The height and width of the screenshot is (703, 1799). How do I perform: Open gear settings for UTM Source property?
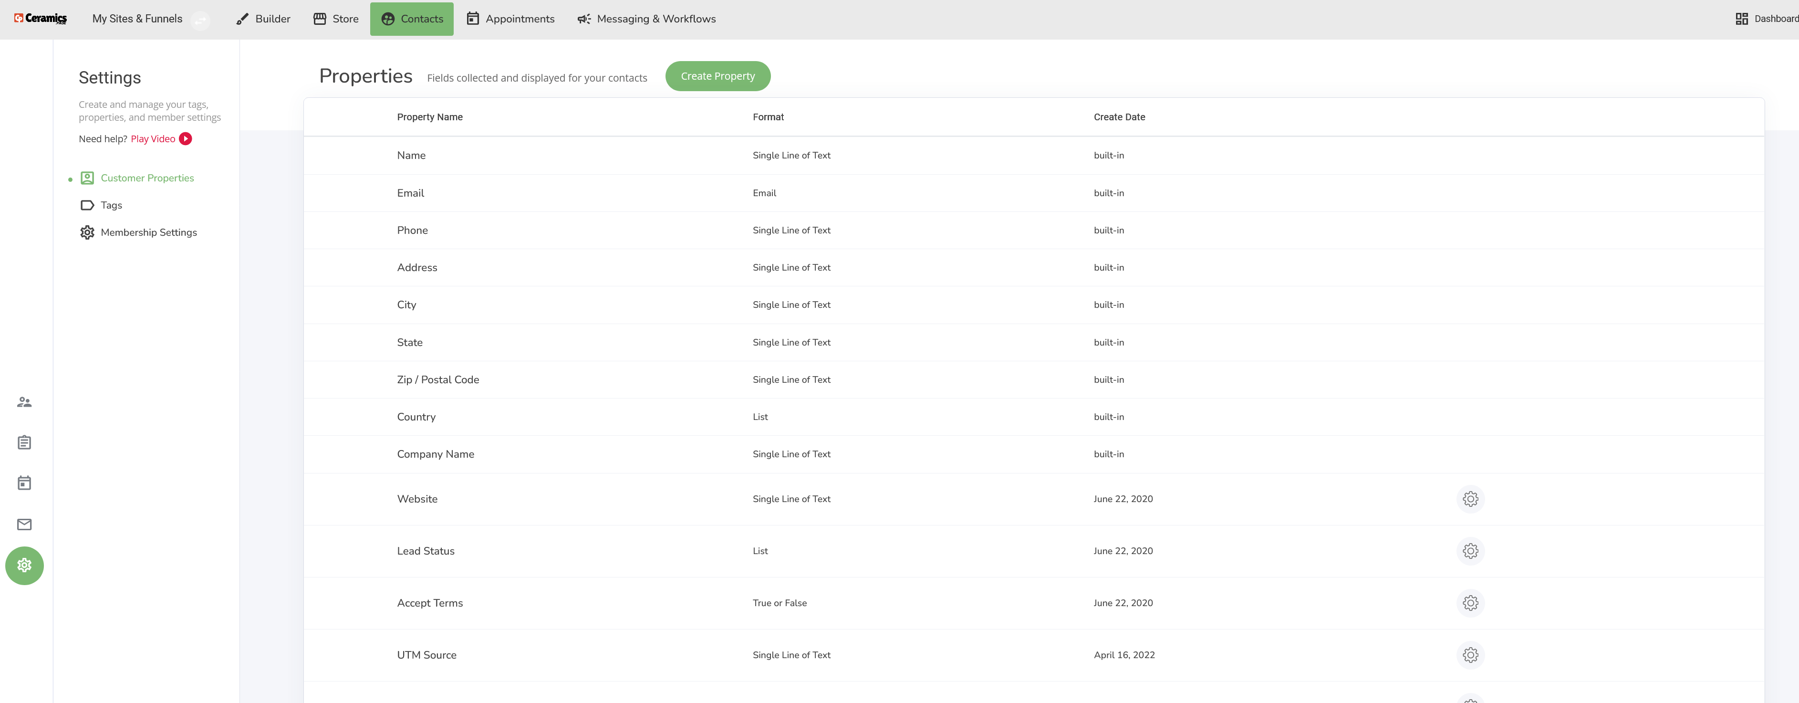1471,655
